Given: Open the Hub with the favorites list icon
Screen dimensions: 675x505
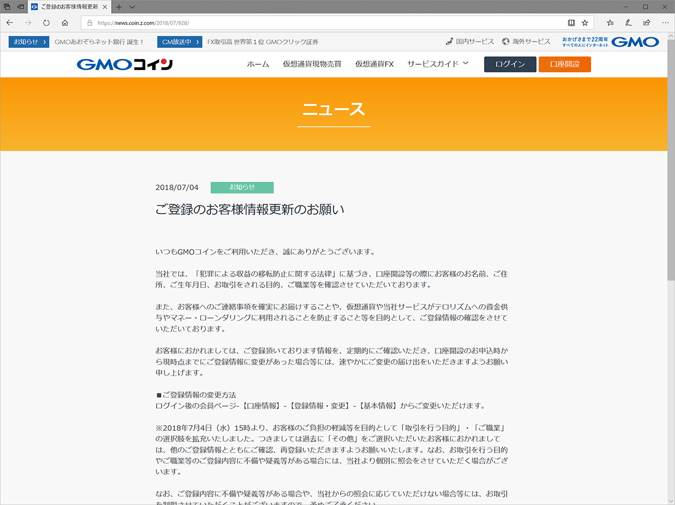Looking at the screenshot, I should [610, 23].
